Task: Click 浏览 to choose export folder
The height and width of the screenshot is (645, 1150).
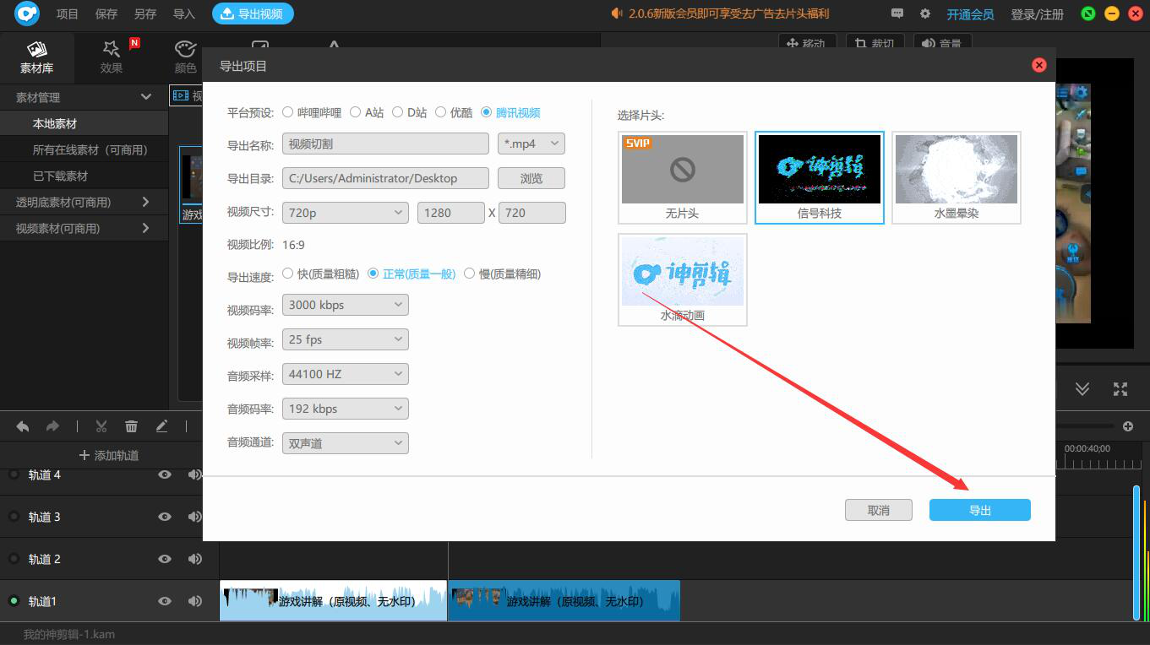Action: point(531,178)
